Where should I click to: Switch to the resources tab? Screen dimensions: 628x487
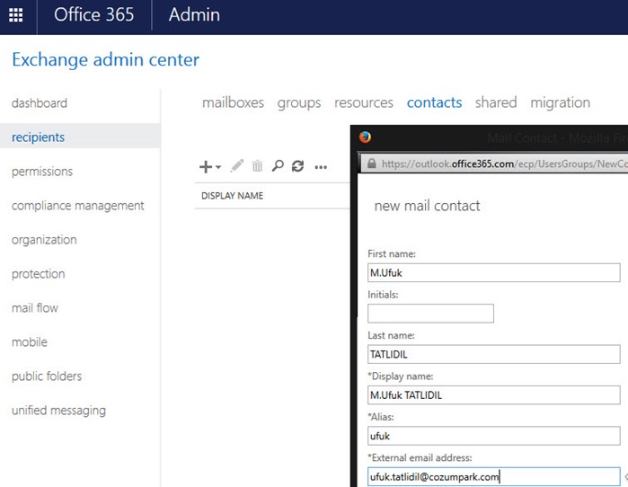pyautogui.click(x=364, y=103)
